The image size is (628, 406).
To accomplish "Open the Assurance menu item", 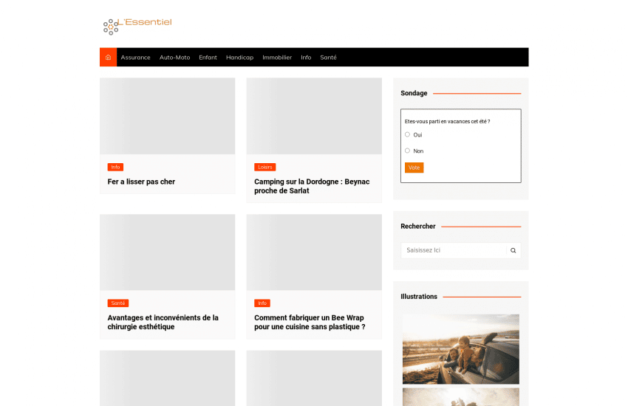I will [135, 58].
